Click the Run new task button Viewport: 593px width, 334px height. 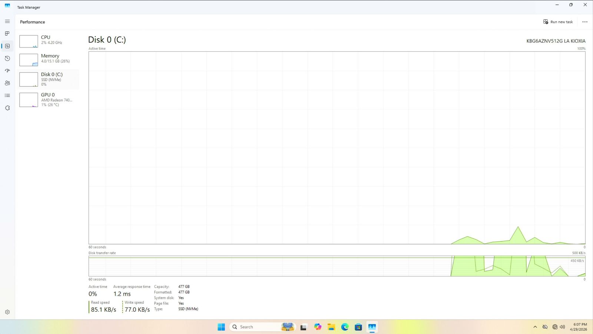tap(558, 22)
